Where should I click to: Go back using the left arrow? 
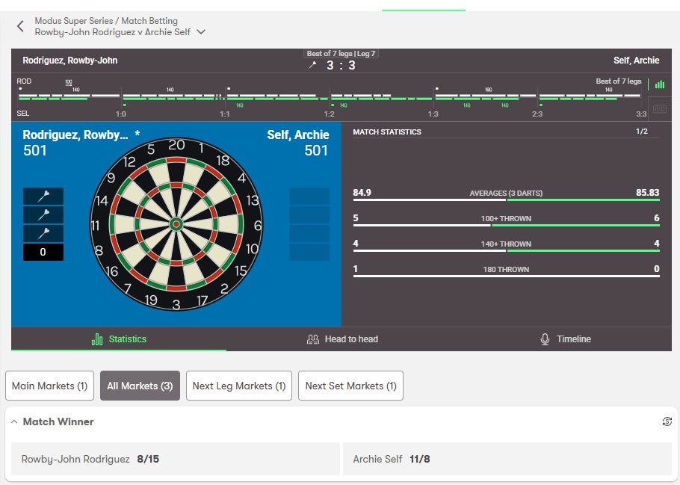pos(20,27)
